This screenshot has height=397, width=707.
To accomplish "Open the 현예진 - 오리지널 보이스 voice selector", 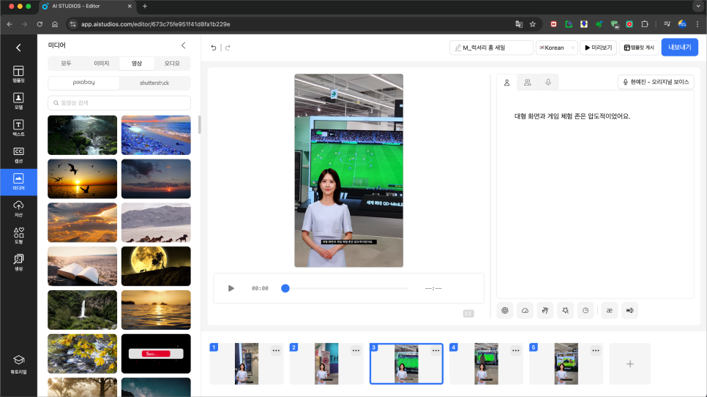I will (x=656, y=82).
